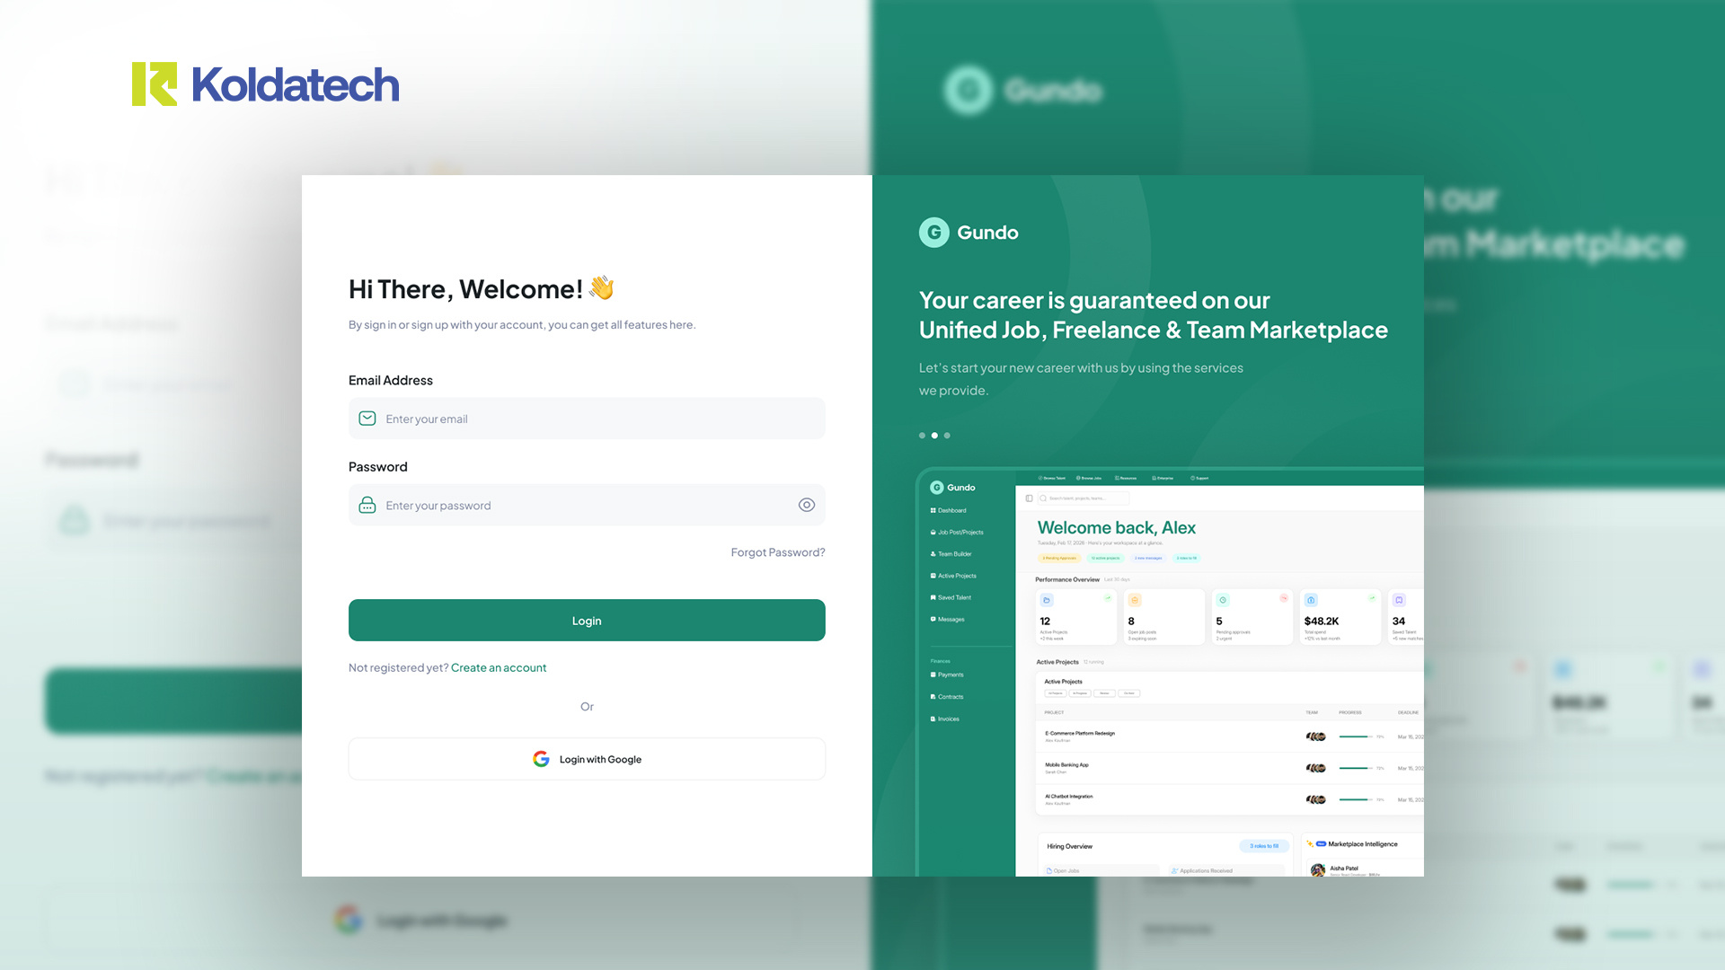The width and height of the screenshot is (1725, 970).
Task: Open the Forgot Password link
Action: [778, 552]
